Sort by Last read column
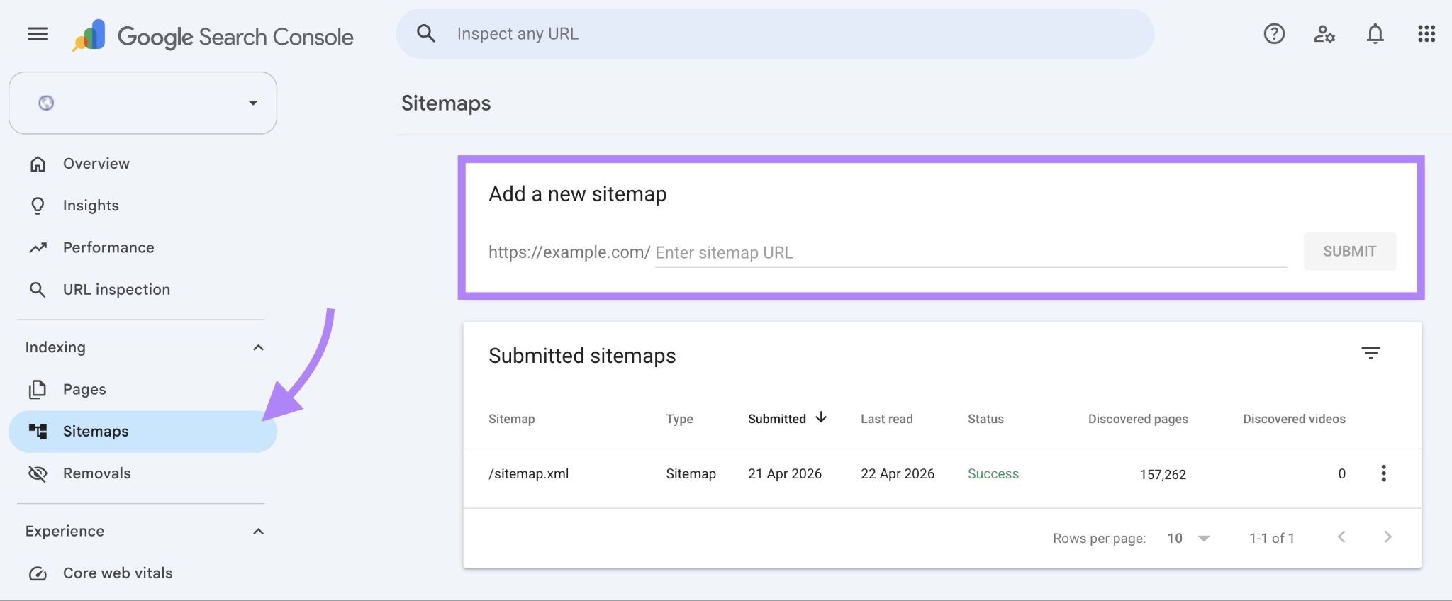The height and width of the screenshot is (601, 1452). tap(886, 419)
